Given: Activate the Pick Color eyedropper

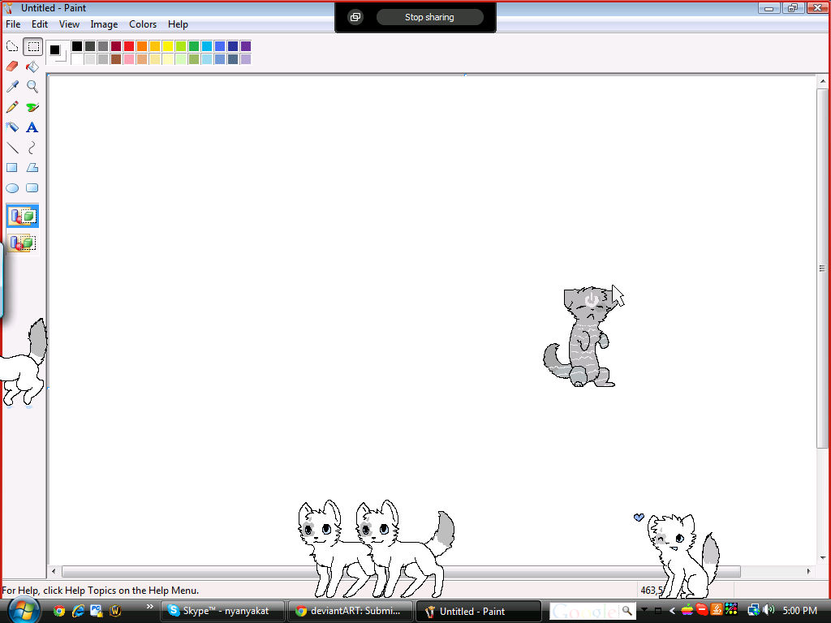Looking at the screenshot, I should tap(12, 86).
